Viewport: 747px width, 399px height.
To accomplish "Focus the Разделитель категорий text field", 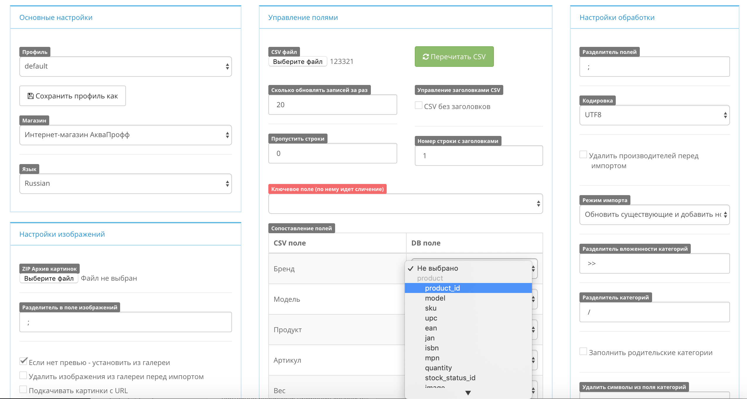I will pos(654,312).
